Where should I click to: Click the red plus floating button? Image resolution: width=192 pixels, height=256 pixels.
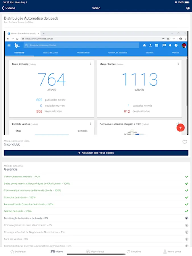(x=180, y=128)
